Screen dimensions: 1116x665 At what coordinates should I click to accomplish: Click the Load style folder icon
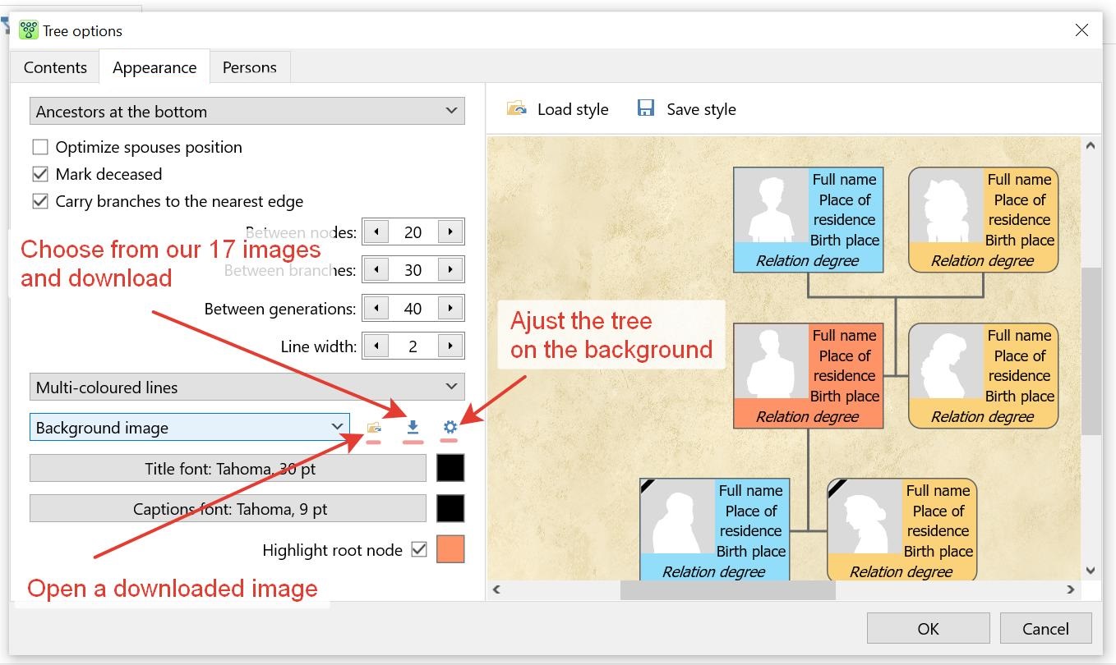[x=515, y=108]
